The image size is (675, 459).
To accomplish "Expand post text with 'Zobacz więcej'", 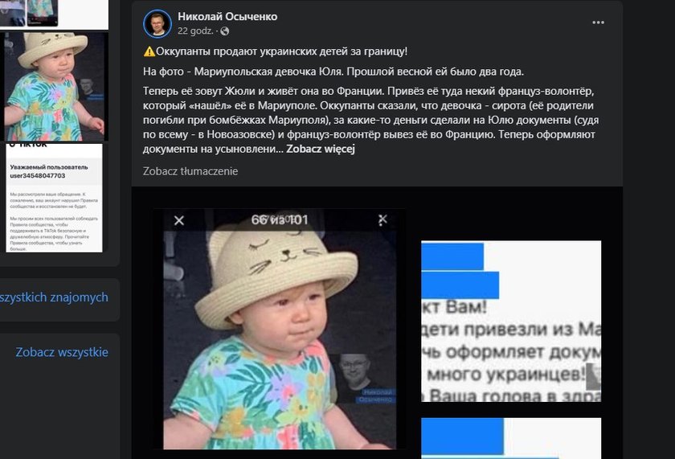I will [x=321, y=149].
